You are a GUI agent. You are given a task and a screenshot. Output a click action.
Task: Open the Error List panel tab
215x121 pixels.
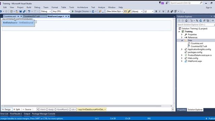(4, 114)
